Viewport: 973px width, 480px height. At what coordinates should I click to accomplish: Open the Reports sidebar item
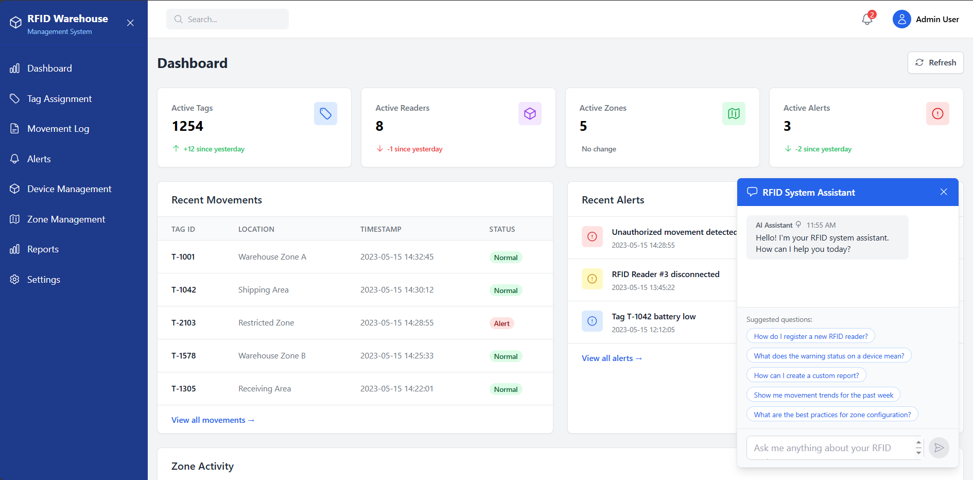tap(43, 249)
